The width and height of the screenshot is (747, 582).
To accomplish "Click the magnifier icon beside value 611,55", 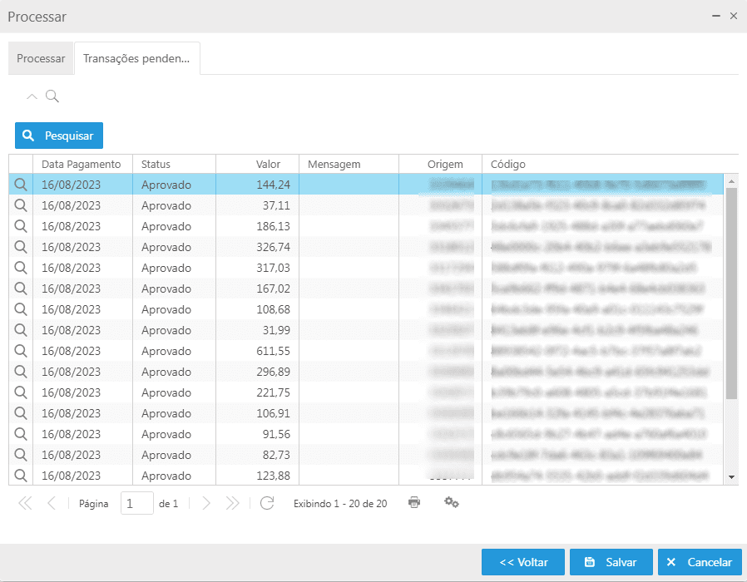I will pyautogui.click(x=21, y=351).
